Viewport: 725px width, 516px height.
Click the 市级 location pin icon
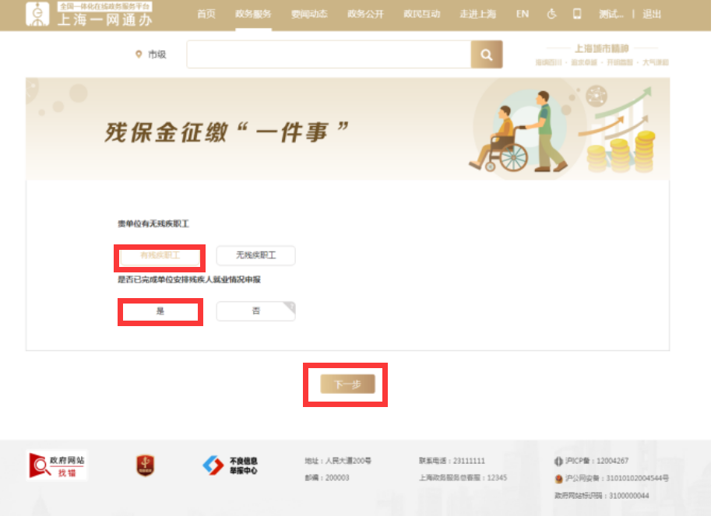136,54
